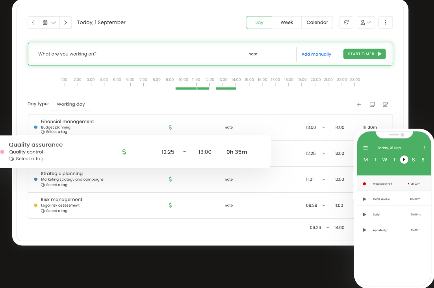Viewport: 434px width, 288px height.
Task: Click the Add manually link
Action: tap(316, 54)
